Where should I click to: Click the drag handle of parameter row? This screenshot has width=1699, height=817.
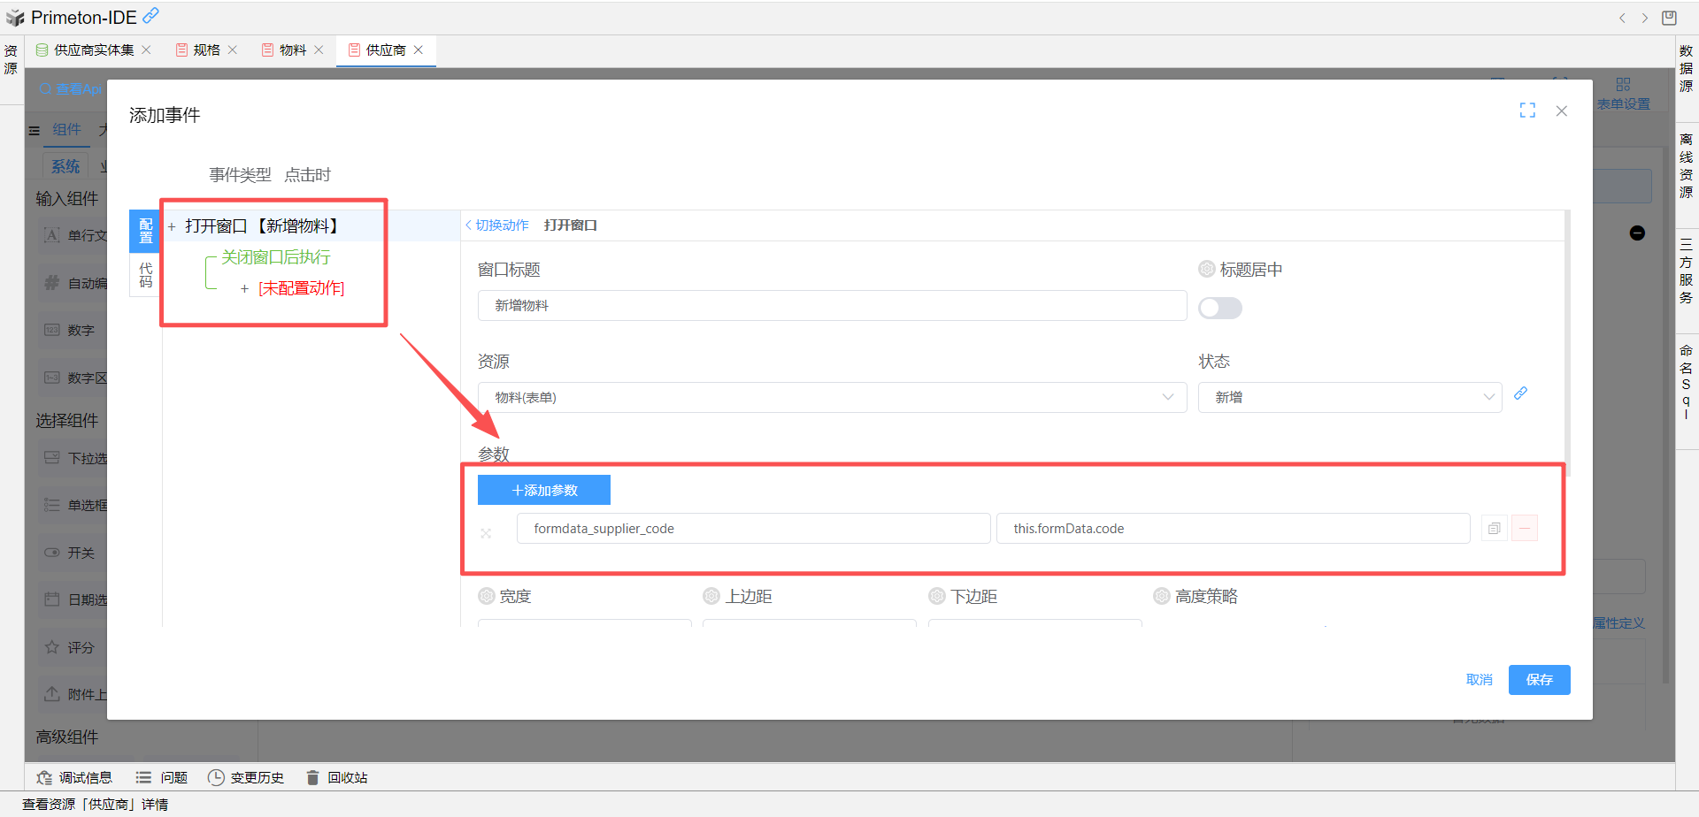[x=486, y=533]
